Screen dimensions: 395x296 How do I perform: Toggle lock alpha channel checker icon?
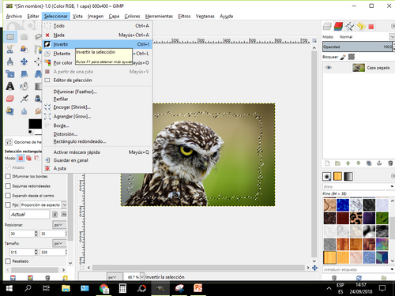coord(352,57)
